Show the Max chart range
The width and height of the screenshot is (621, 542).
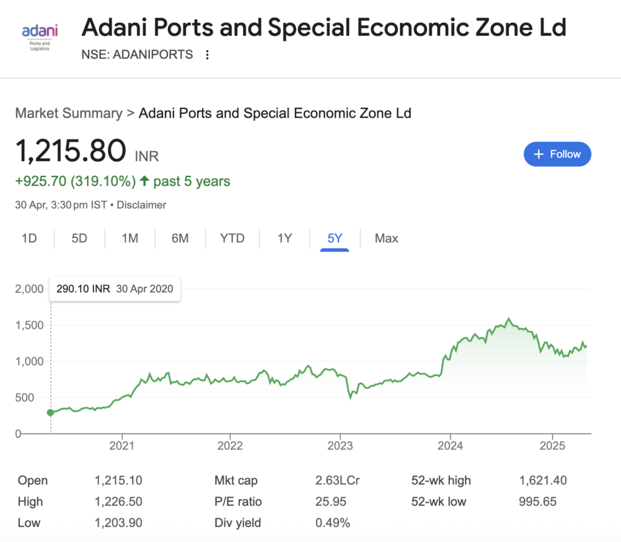[386, 238]
